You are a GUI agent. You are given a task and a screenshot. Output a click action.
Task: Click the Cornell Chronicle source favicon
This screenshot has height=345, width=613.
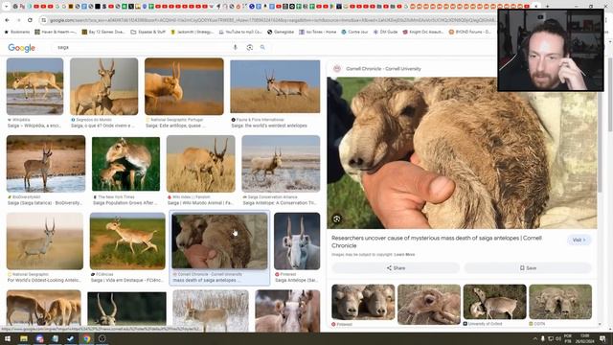click(x=337, y=69)
